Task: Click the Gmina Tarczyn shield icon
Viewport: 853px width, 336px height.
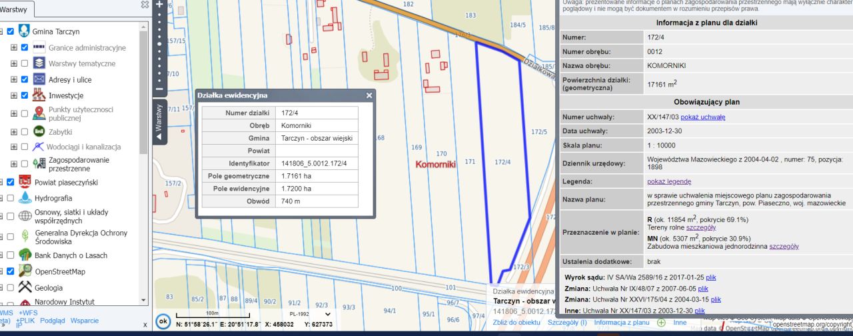Action: pyautogui.click(x=24, y=31)
